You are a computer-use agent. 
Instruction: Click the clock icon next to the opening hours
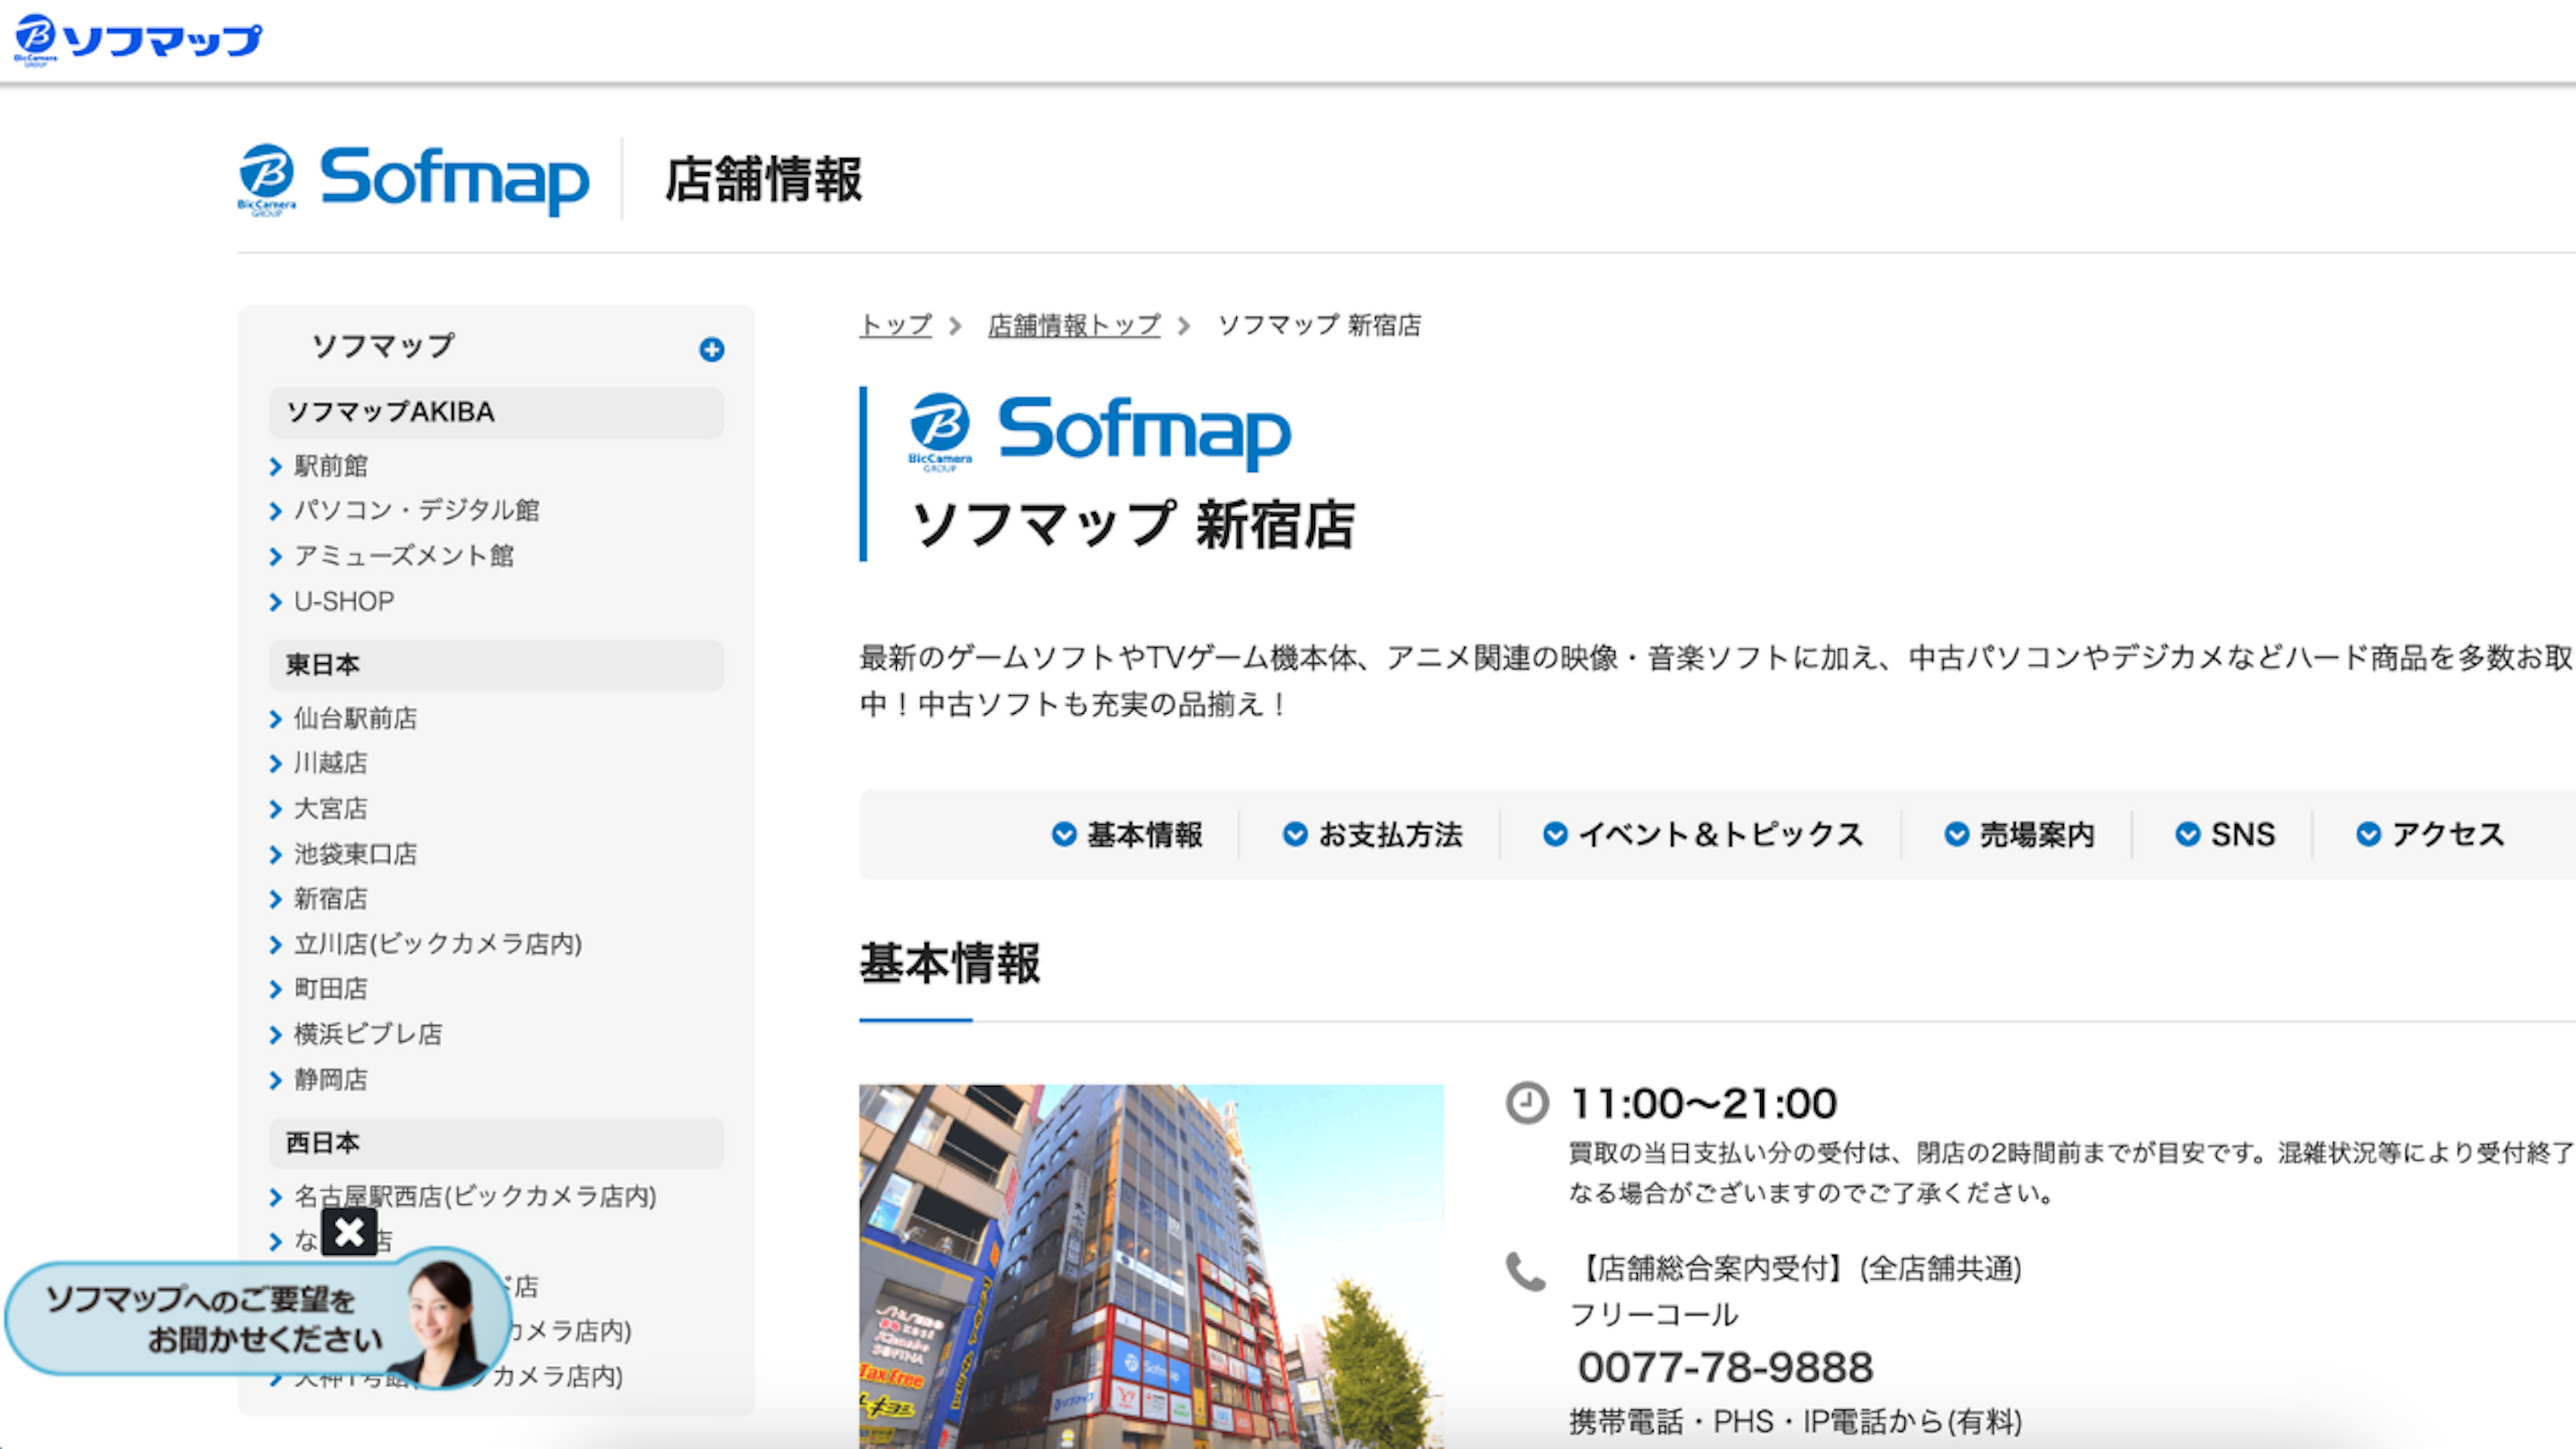pos(1527,1103)
